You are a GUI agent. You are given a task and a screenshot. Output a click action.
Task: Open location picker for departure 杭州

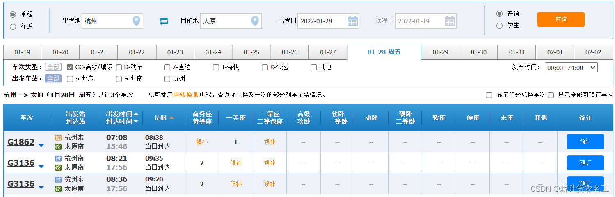pos(136,21)
